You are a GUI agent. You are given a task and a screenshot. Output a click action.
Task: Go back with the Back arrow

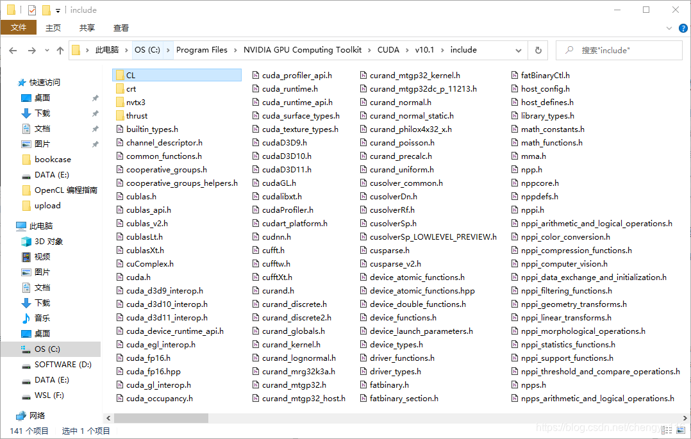(13, 50)
